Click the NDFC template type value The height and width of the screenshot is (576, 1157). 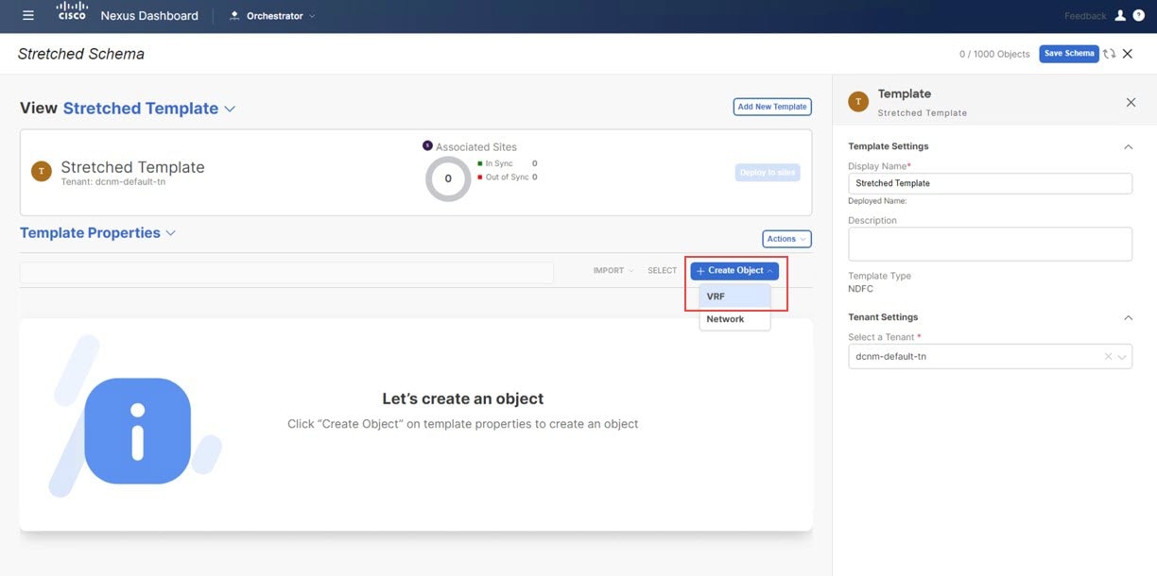(860, 289)
